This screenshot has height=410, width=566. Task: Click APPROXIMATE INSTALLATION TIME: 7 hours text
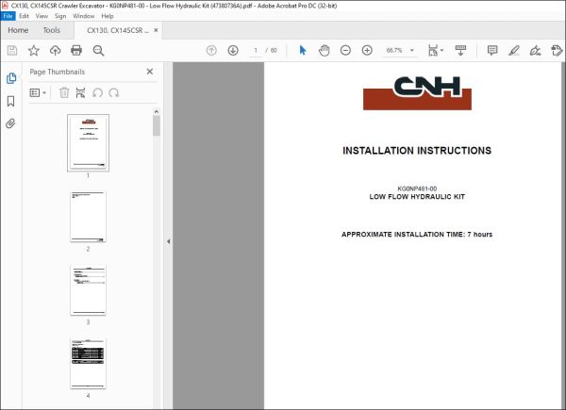(x=417, y=235)
